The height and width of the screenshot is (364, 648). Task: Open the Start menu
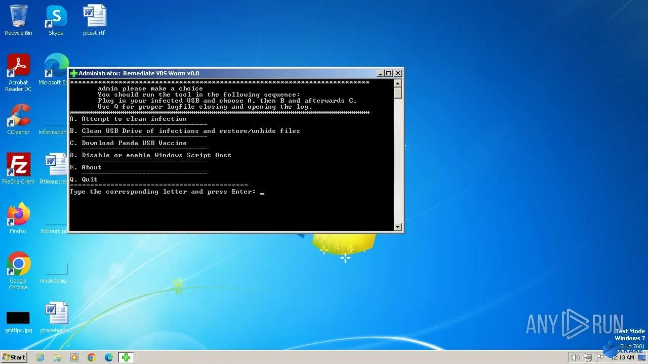[x=14, y=357]
